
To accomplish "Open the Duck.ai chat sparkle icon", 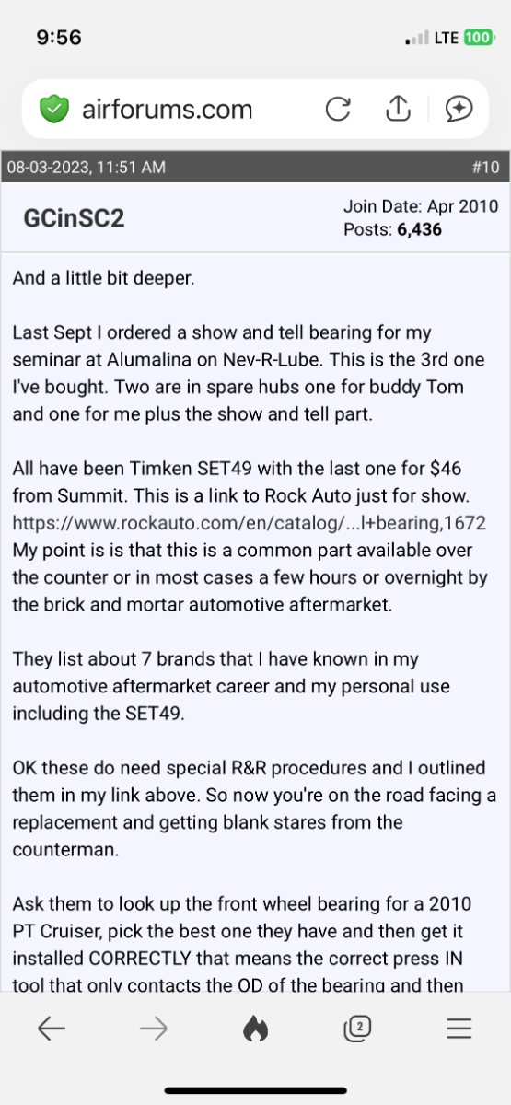I will [458, 110].
